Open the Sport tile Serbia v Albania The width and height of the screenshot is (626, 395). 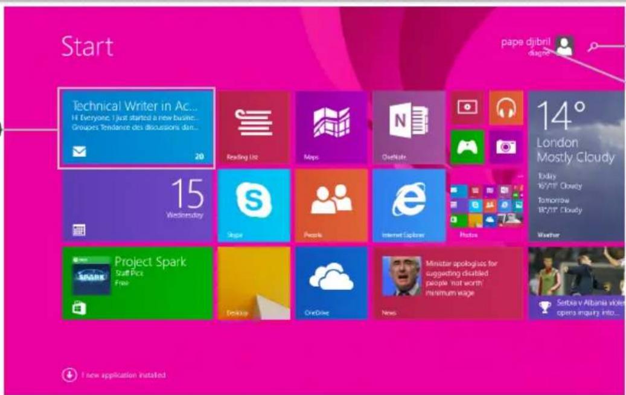pos(577,283)
